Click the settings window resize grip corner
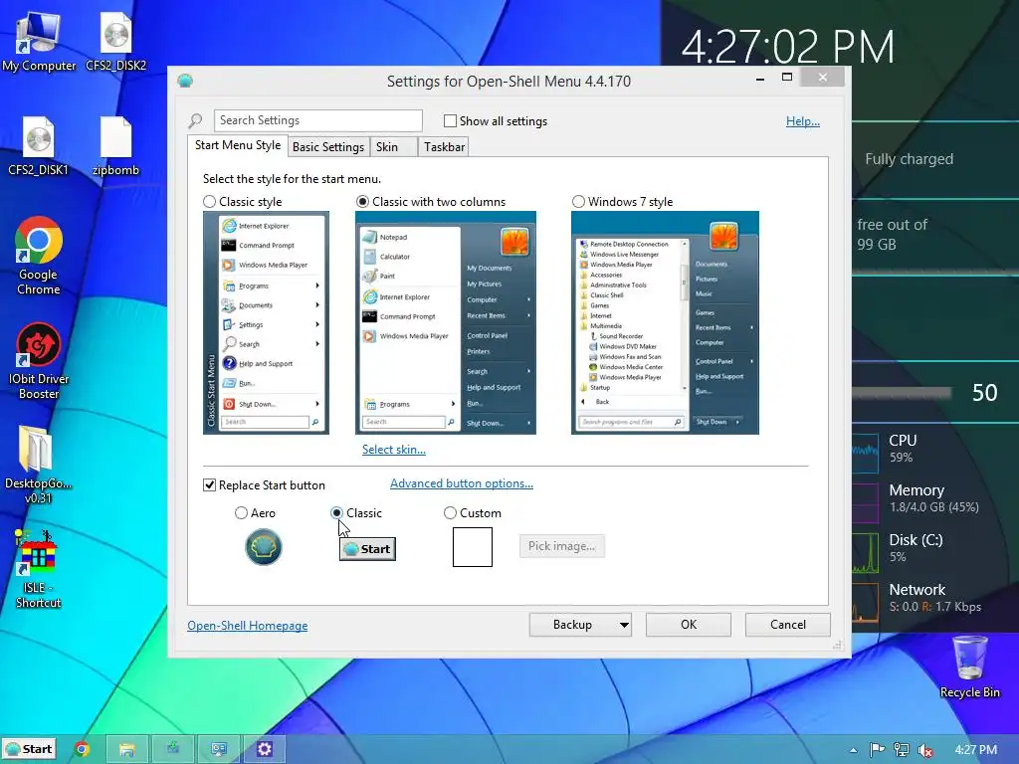 [x=837, y=645]
